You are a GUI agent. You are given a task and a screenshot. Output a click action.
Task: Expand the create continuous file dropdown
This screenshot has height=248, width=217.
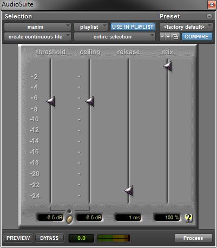37,37
